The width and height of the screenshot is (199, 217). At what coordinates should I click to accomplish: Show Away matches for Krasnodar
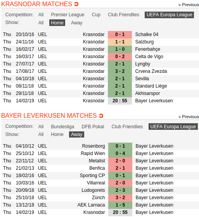[77, 23]
